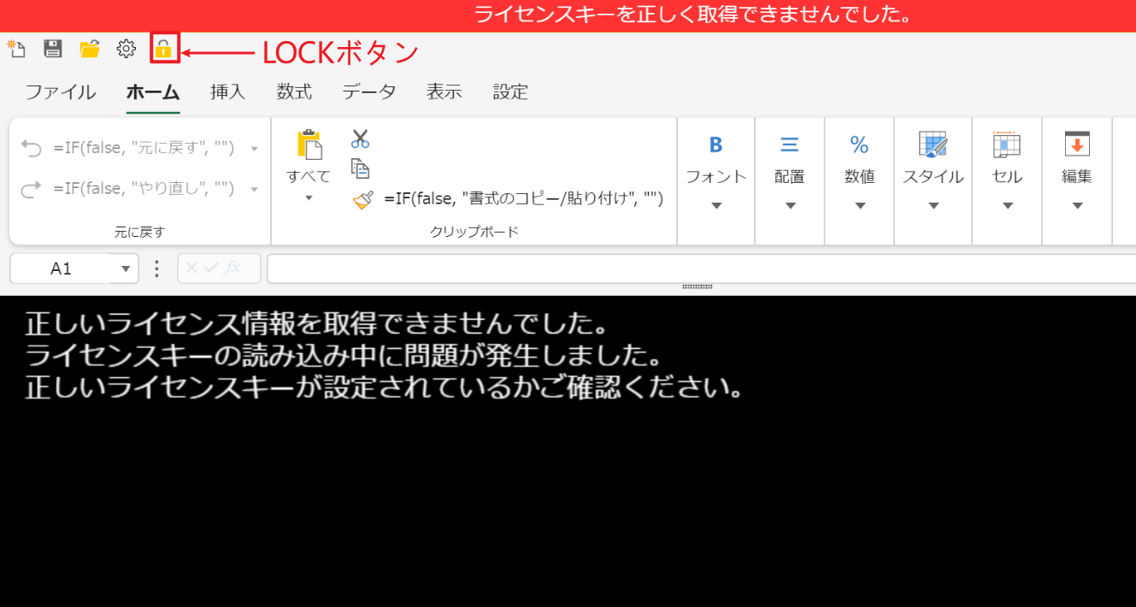Image resolution: width=1136 pixels, height=607 pixels.
Task: Open the すべて paste dropdown
Action: click(x=309, y=198)
